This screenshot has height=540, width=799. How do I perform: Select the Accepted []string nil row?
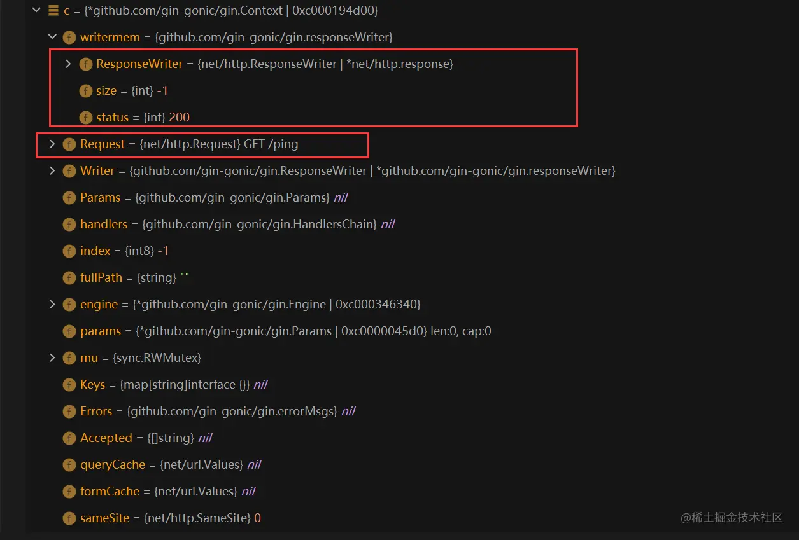(138, 438)
